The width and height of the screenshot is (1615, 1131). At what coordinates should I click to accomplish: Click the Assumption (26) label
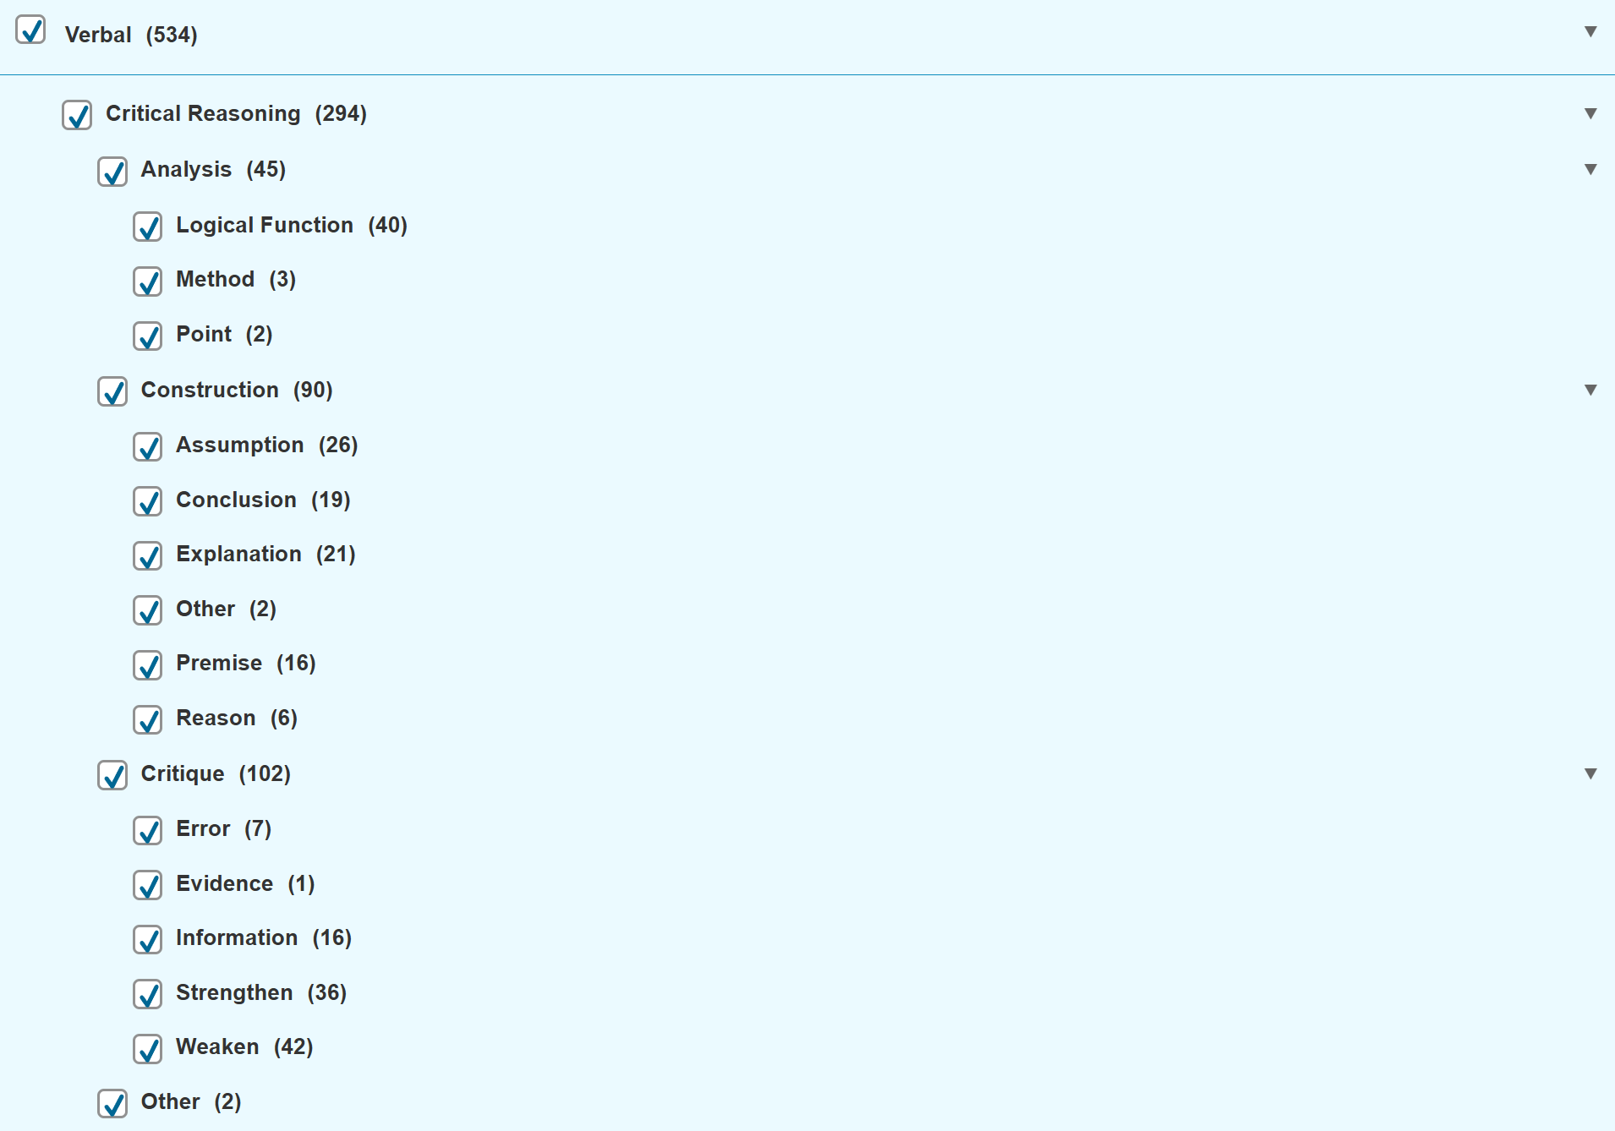pos(267,445)
